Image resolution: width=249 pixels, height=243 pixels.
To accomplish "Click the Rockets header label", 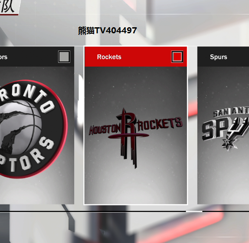I will (x=109, y=57).
